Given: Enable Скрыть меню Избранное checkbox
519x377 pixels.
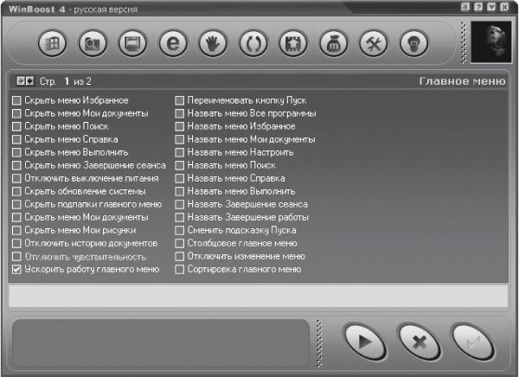Looking at the screenshot, I should [x=17, y=101].
